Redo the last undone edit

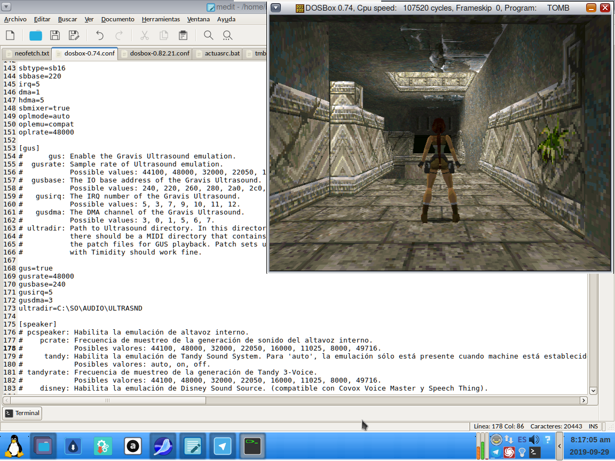point(119,35)
